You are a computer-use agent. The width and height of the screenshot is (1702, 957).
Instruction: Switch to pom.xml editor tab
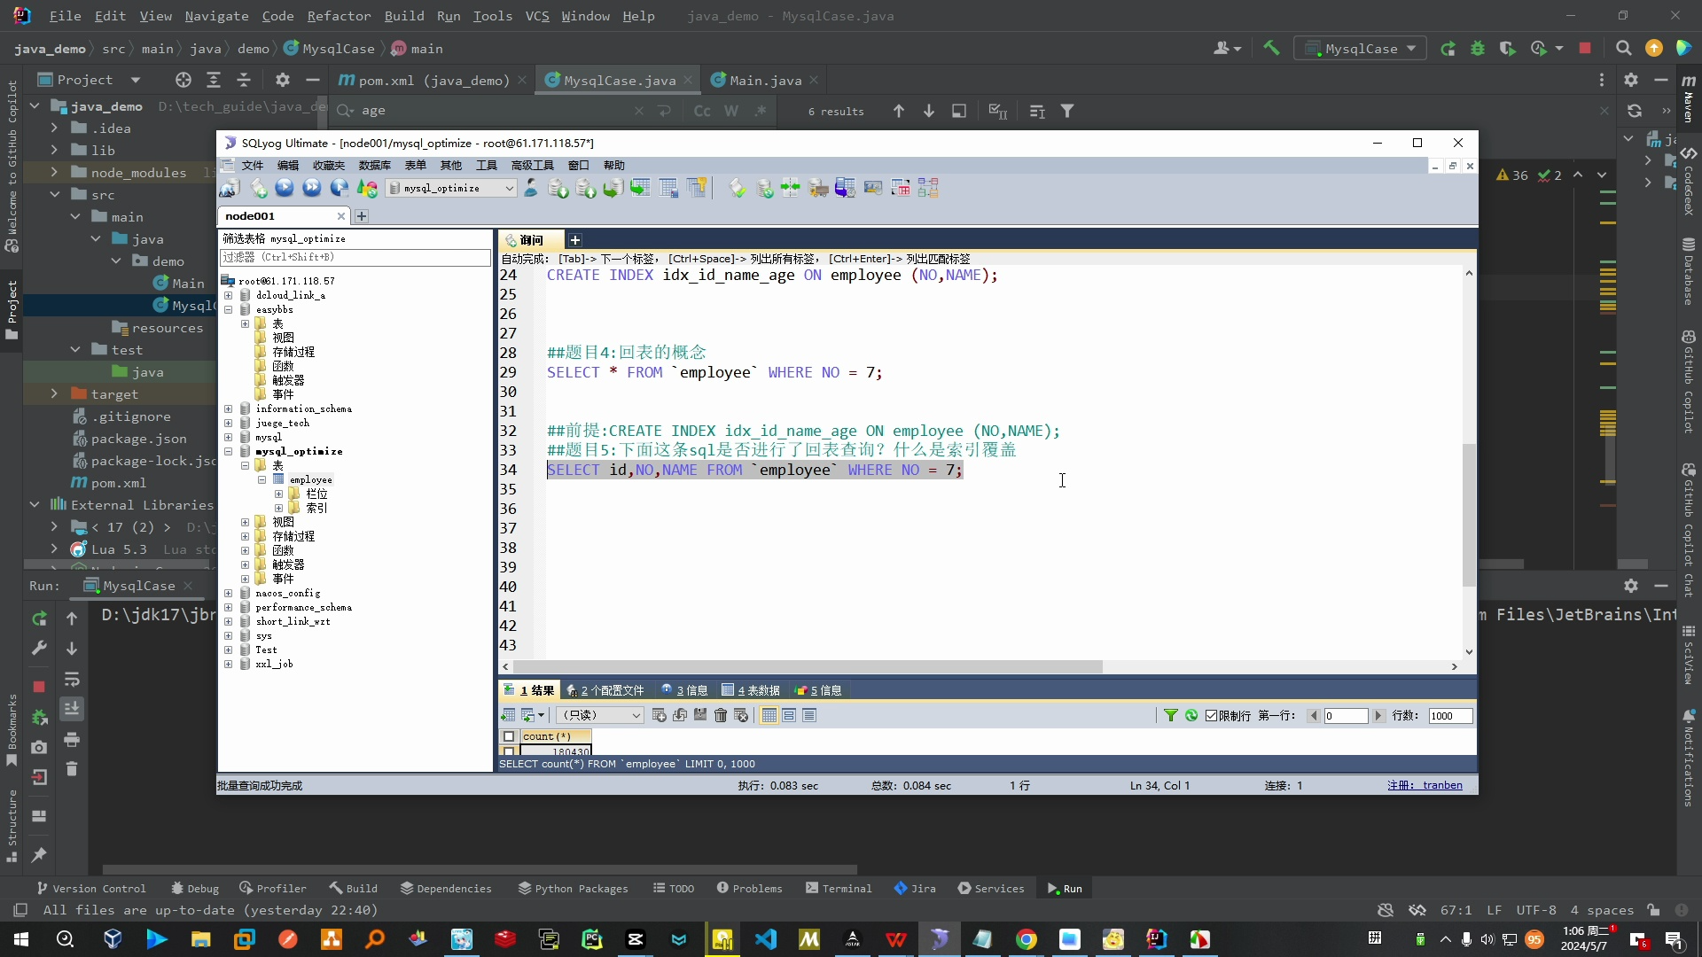point(433,81)
